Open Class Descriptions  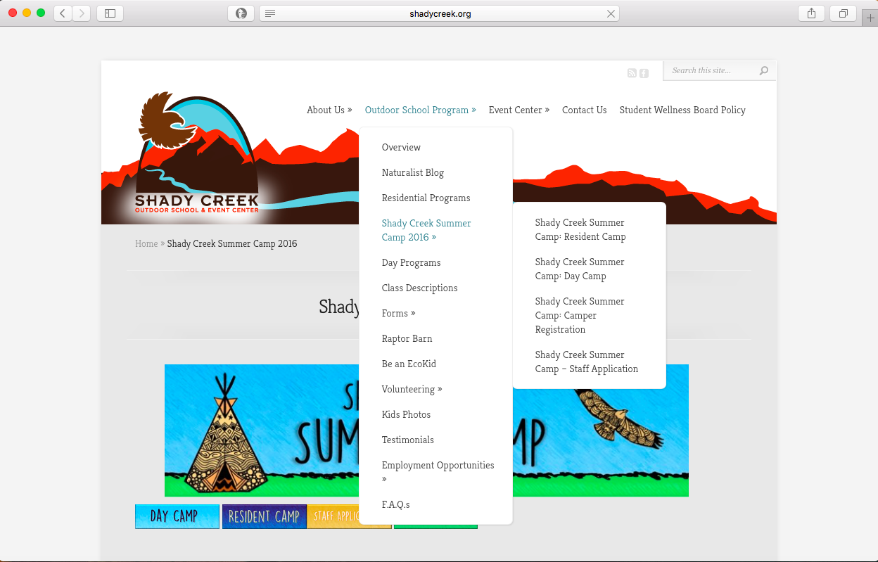click(419, 288)
